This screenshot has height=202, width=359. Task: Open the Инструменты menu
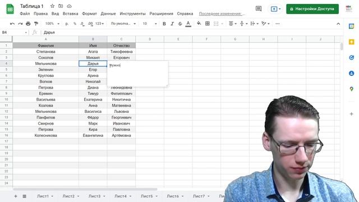132,13
